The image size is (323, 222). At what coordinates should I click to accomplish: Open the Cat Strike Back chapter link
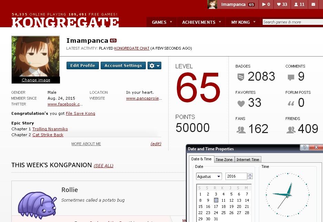pyautogui.click(x=48, y=135)
